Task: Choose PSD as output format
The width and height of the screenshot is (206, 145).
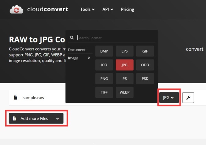Action: (145, 79)
